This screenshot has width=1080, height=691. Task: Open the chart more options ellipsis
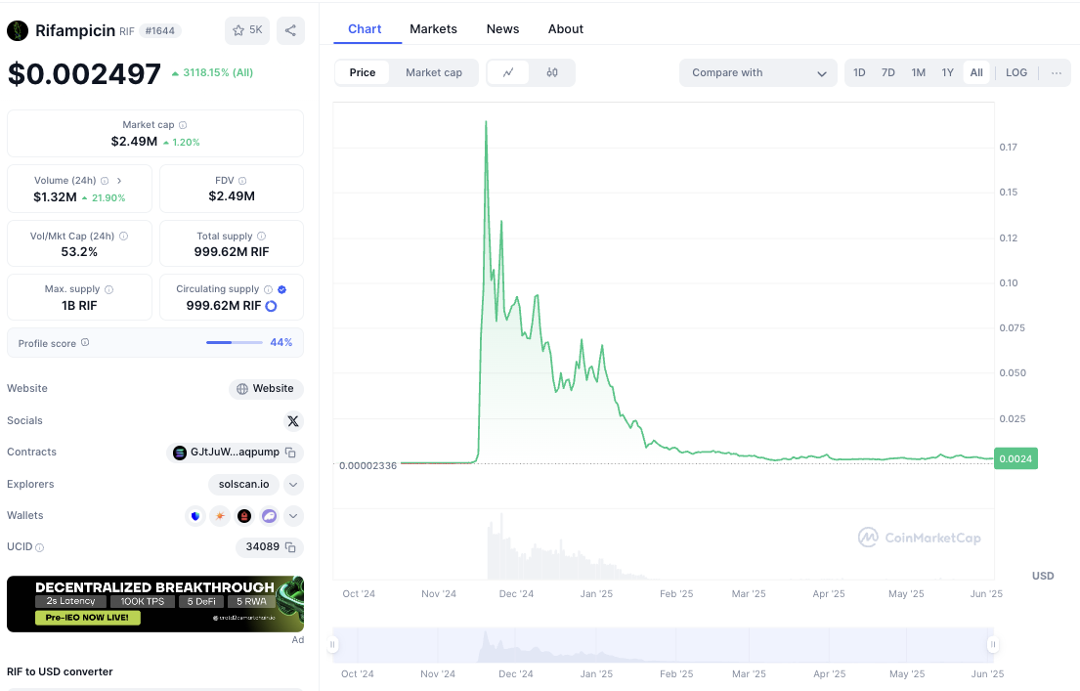[1057, 72]
